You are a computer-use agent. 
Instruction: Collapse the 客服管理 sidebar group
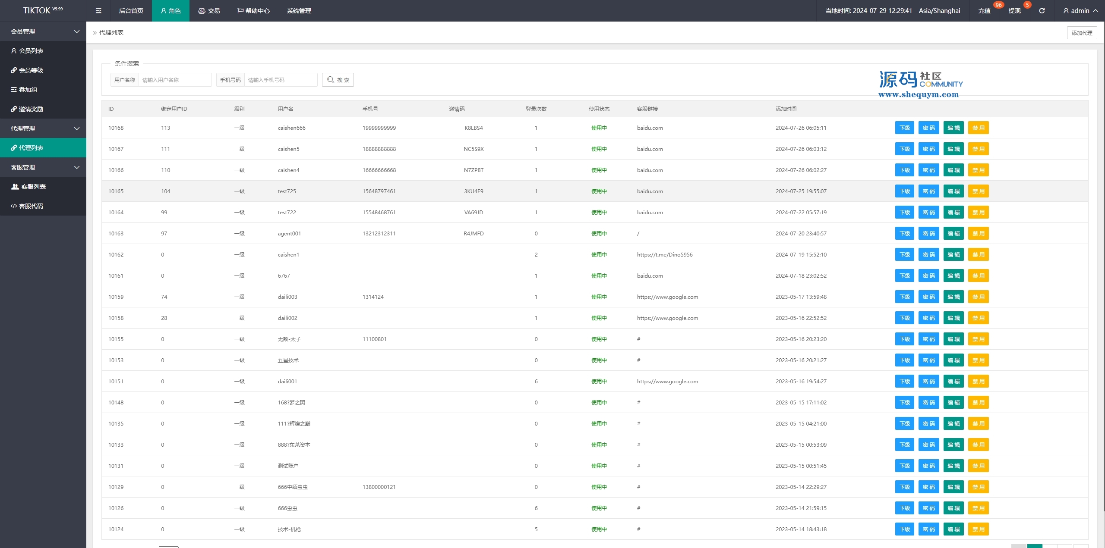pyautogui.click(x=43, y=167)
